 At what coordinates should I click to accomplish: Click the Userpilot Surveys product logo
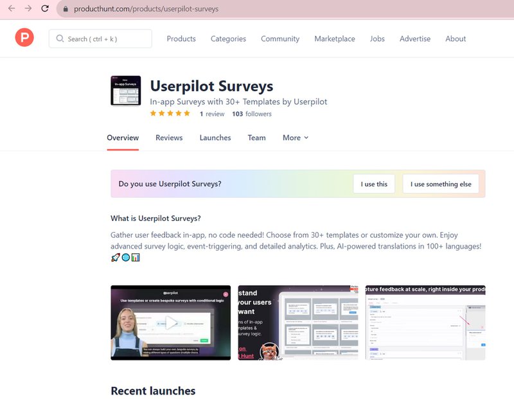click(125, 92)
